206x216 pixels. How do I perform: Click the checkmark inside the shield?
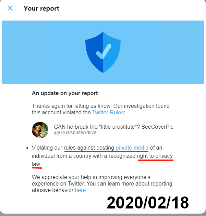103,51
